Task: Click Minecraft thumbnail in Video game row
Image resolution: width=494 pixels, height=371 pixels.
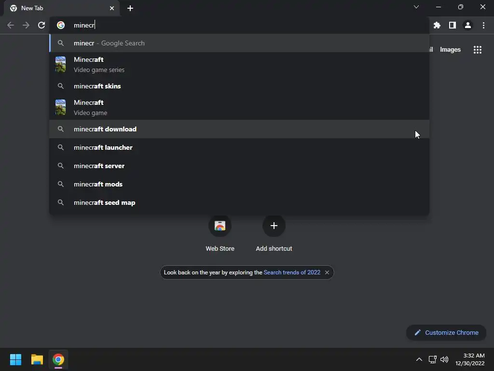Action: click(60, 107)
